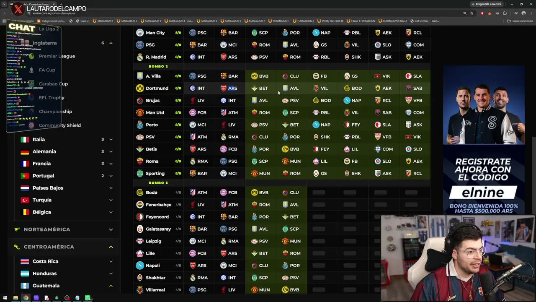Open the FORMACION 1 bookmark
This screenshot has width=536, height=302.
pyautogui.click(x=279, y=21)
